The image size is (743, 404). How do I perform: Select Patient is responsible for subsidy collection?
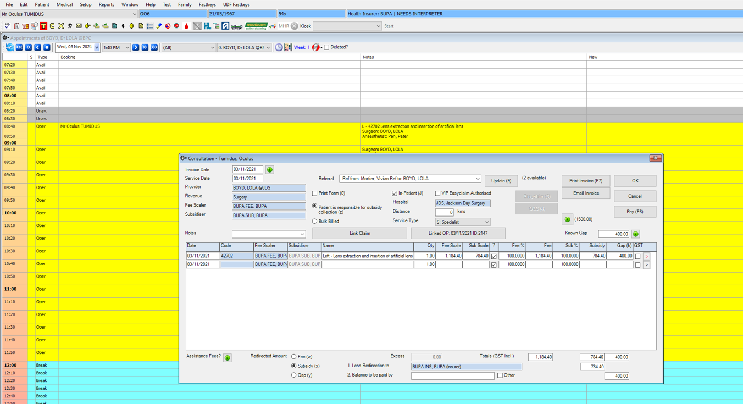pos(315,207)
